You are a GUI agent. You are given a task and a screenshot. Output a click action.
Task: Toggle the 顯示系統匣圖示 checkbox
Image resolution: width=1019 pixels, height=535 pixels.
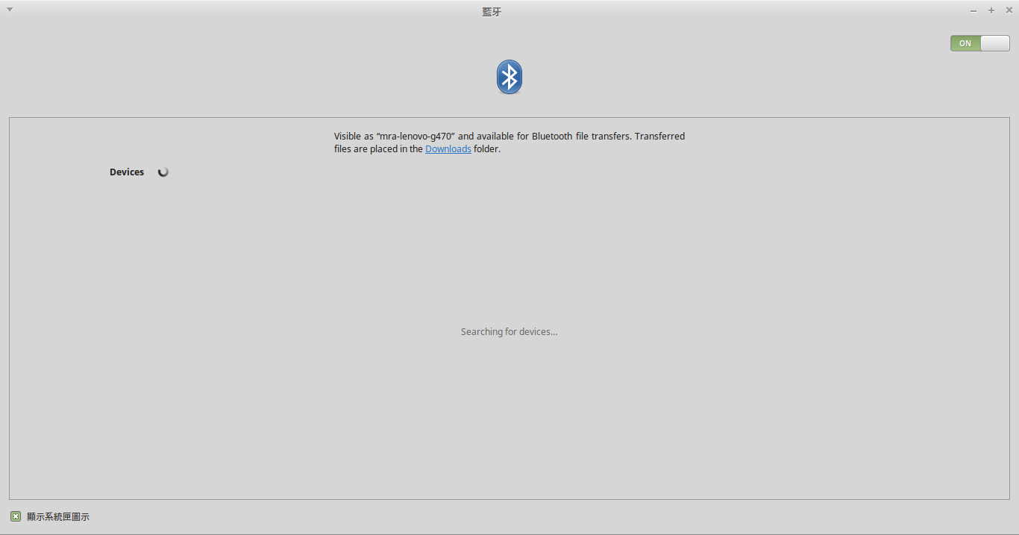(x=16, y=516)
